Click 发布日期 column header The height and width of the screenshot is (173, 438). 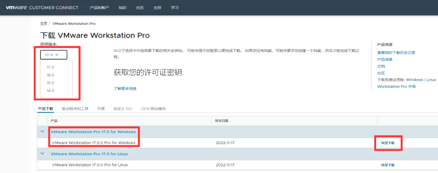[x=221, y=121]
